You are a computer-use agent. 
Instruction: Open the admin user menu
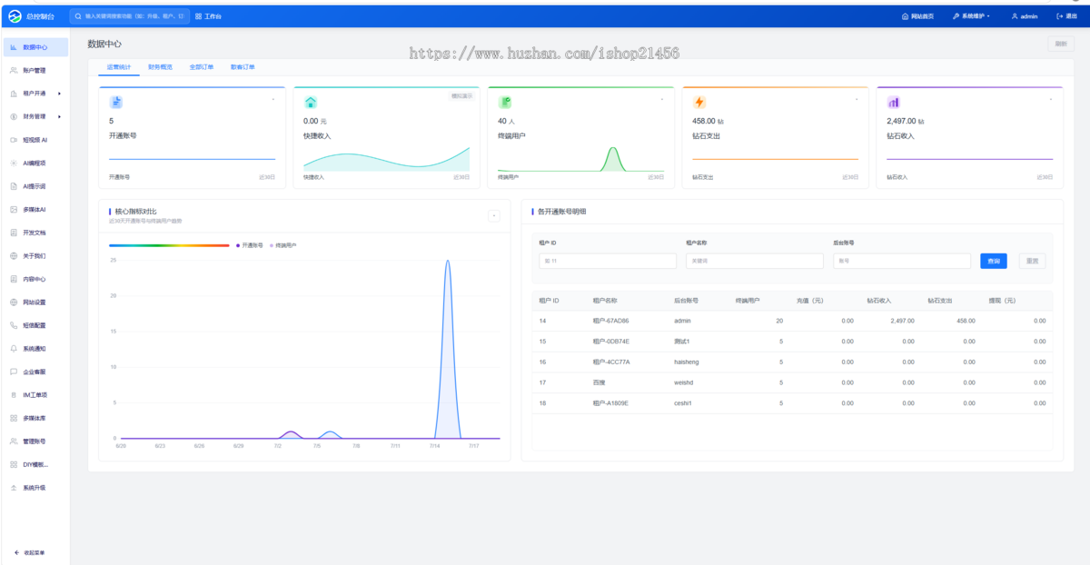[1025, 16]
